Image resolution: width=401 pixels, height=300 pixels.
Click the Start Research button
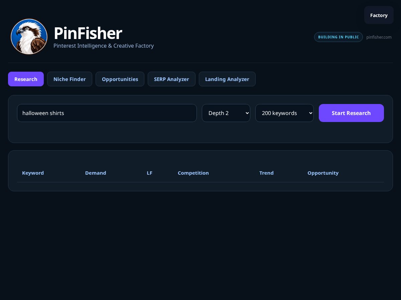pyautogui.click(x=351, y=113)
